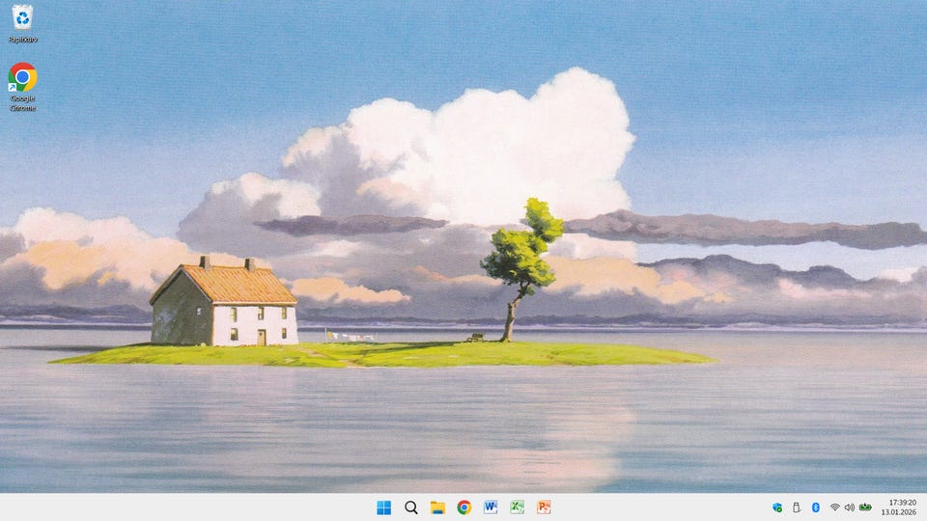Viewport: 927px width, 521px height.
Task: Launch Chrome from the taskbar
Action: pos(464,507)
